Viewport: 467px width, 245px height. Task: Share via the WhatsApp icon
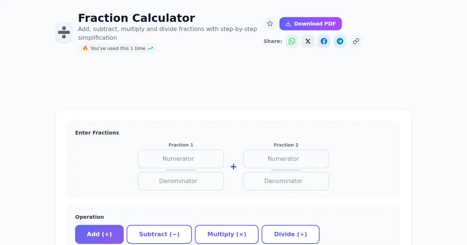(x=292, y=41)
